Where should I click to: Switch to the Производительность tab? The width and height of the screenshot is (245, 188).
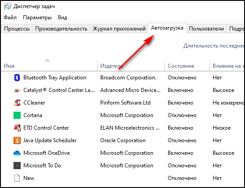(61, 29)
